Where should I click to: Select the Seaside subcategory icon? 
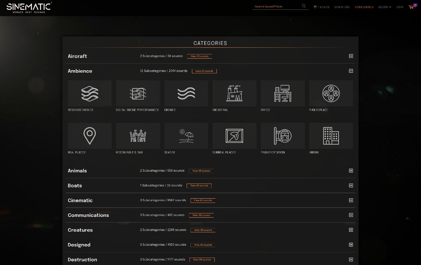pos(186,135)
